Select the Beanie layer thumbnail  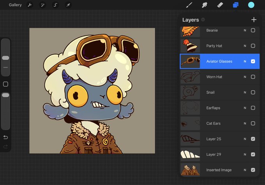tap(190, 32)
